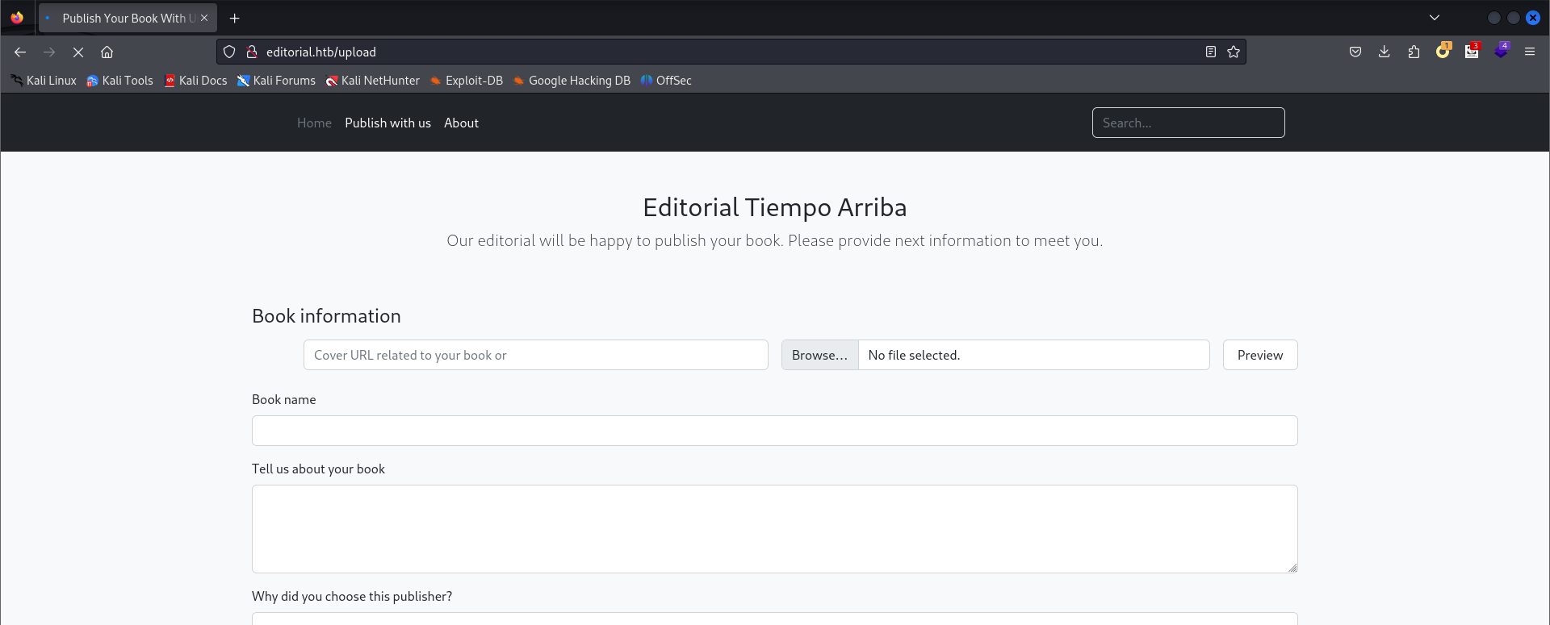1550x625 pixels.
Task: Bookmark this page with the star
Action: [1234, 52]
